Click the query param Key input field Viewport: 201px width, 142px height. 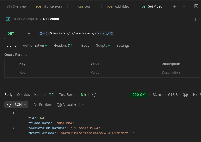tap(53, 73)
